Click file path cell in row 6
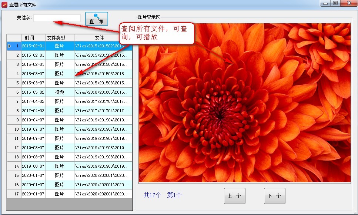358x215 pixels. (x=103, y=92)
